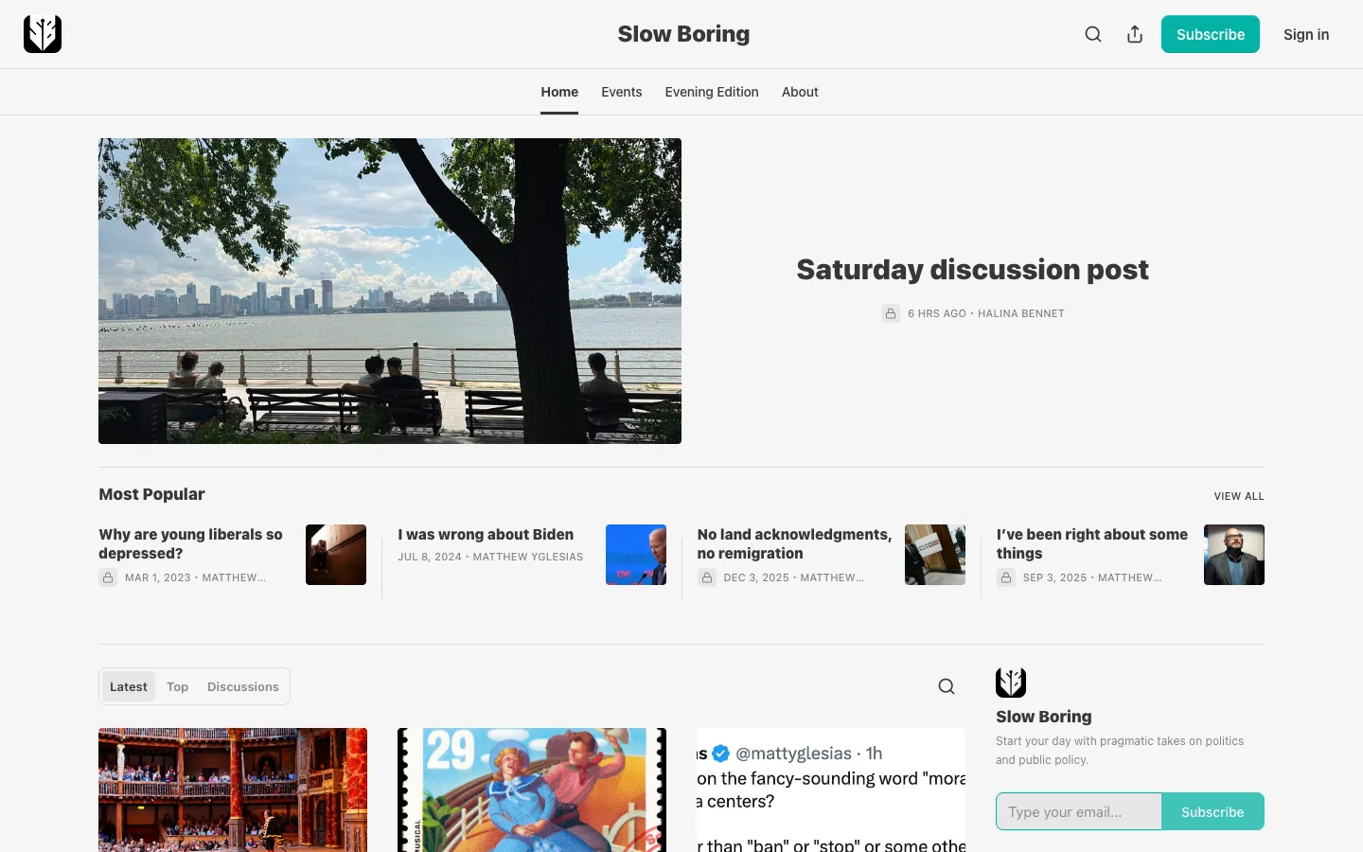Click 'SEP 3, 2025' date text
Viewport: 1363px width, 852px height.
(1054, 577)
